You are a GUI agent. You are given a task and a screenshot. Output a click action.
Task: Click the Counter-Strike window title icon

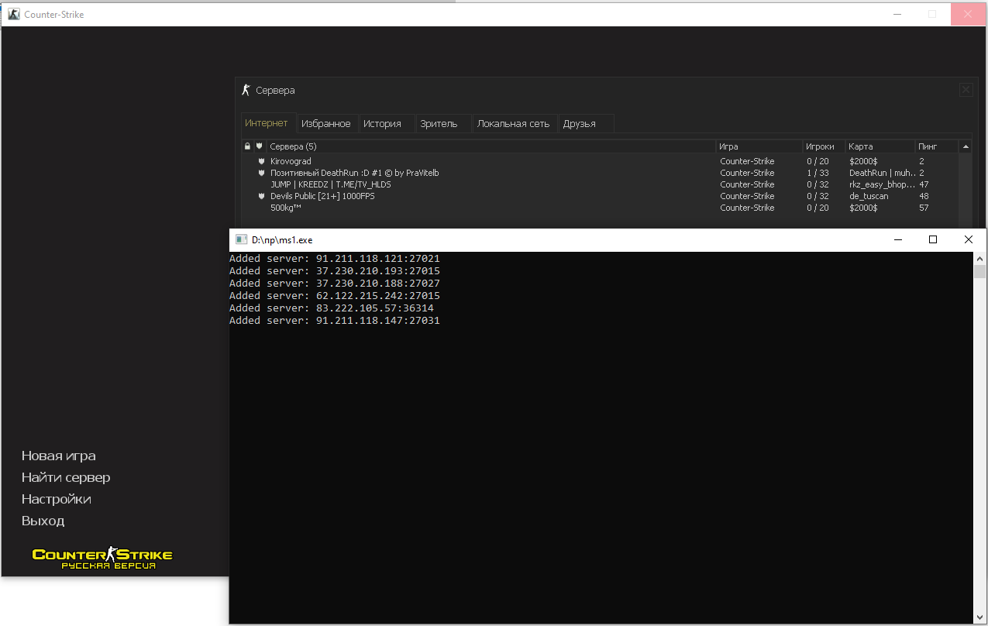pos(14,14)
